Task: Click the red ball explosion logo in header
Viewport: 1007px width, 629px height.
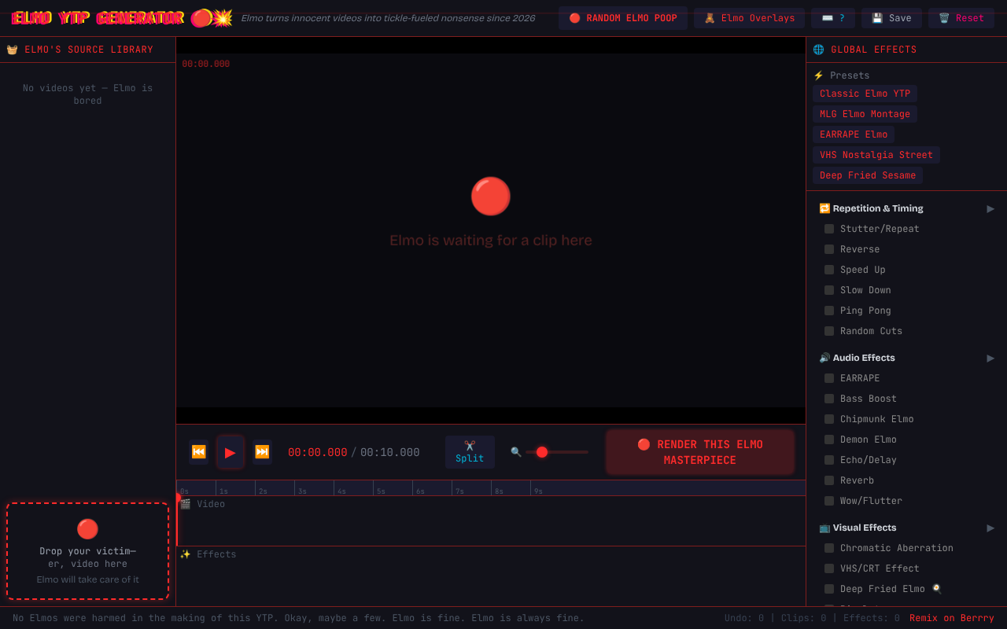Action: [212, 18]
